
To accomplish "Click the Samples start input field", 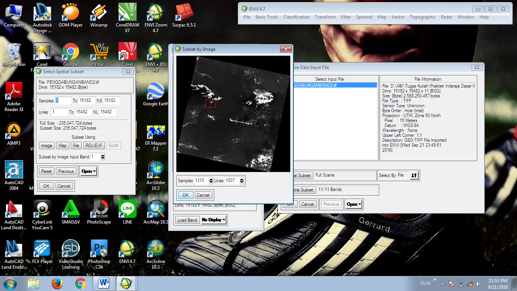I will point(63,101).
